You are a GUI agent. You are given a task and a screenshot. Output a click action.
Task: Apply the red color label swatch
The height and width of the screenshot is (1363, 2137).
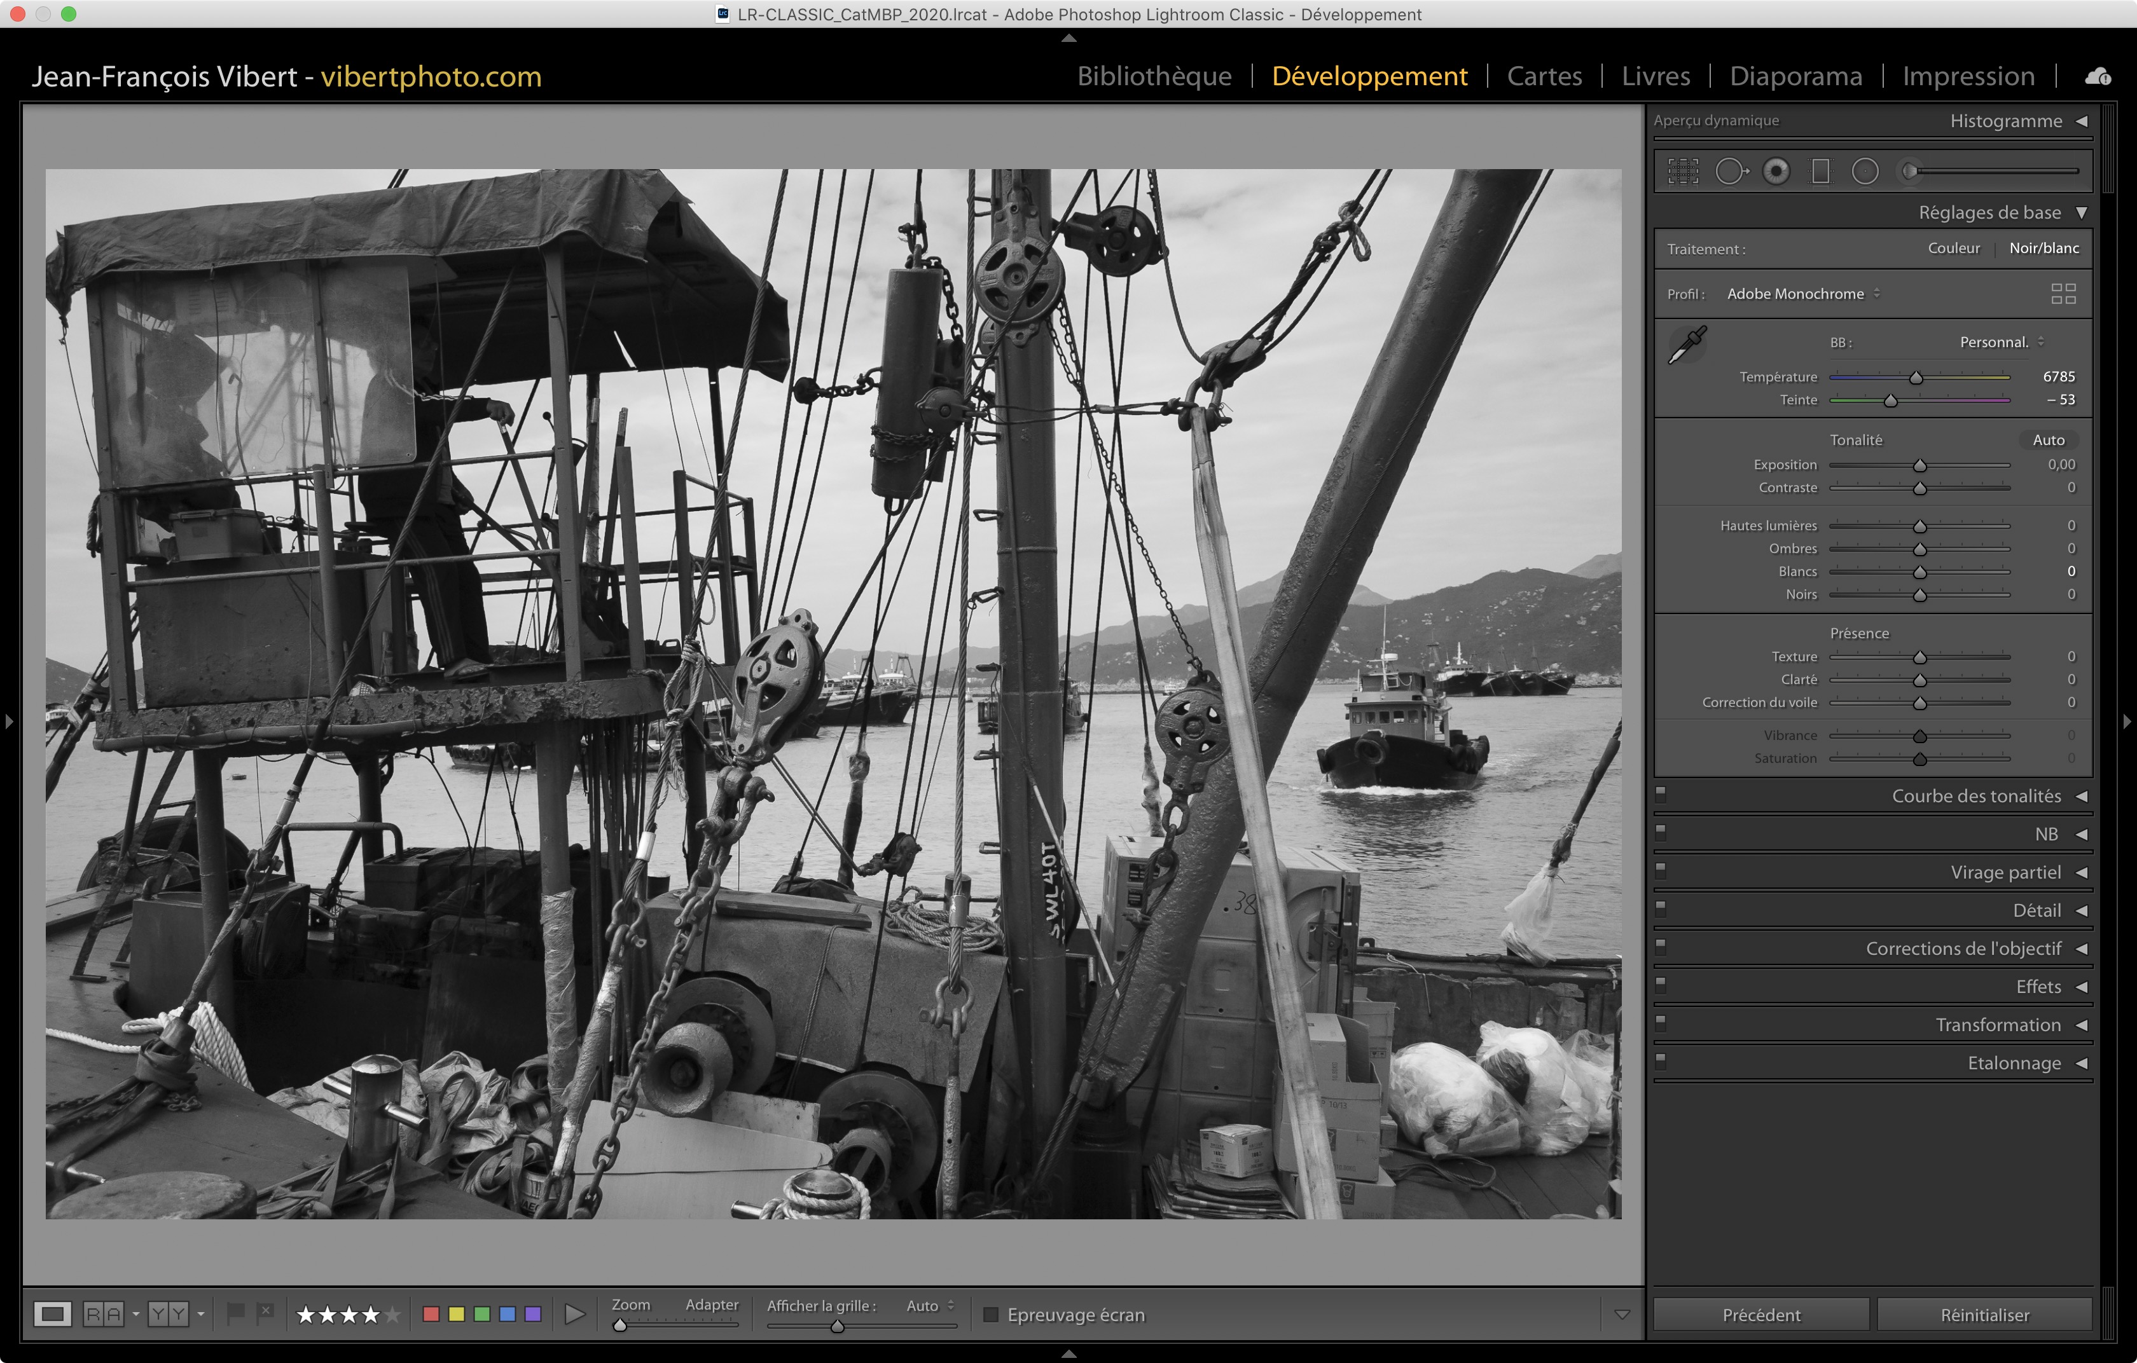click(431, 1314)
